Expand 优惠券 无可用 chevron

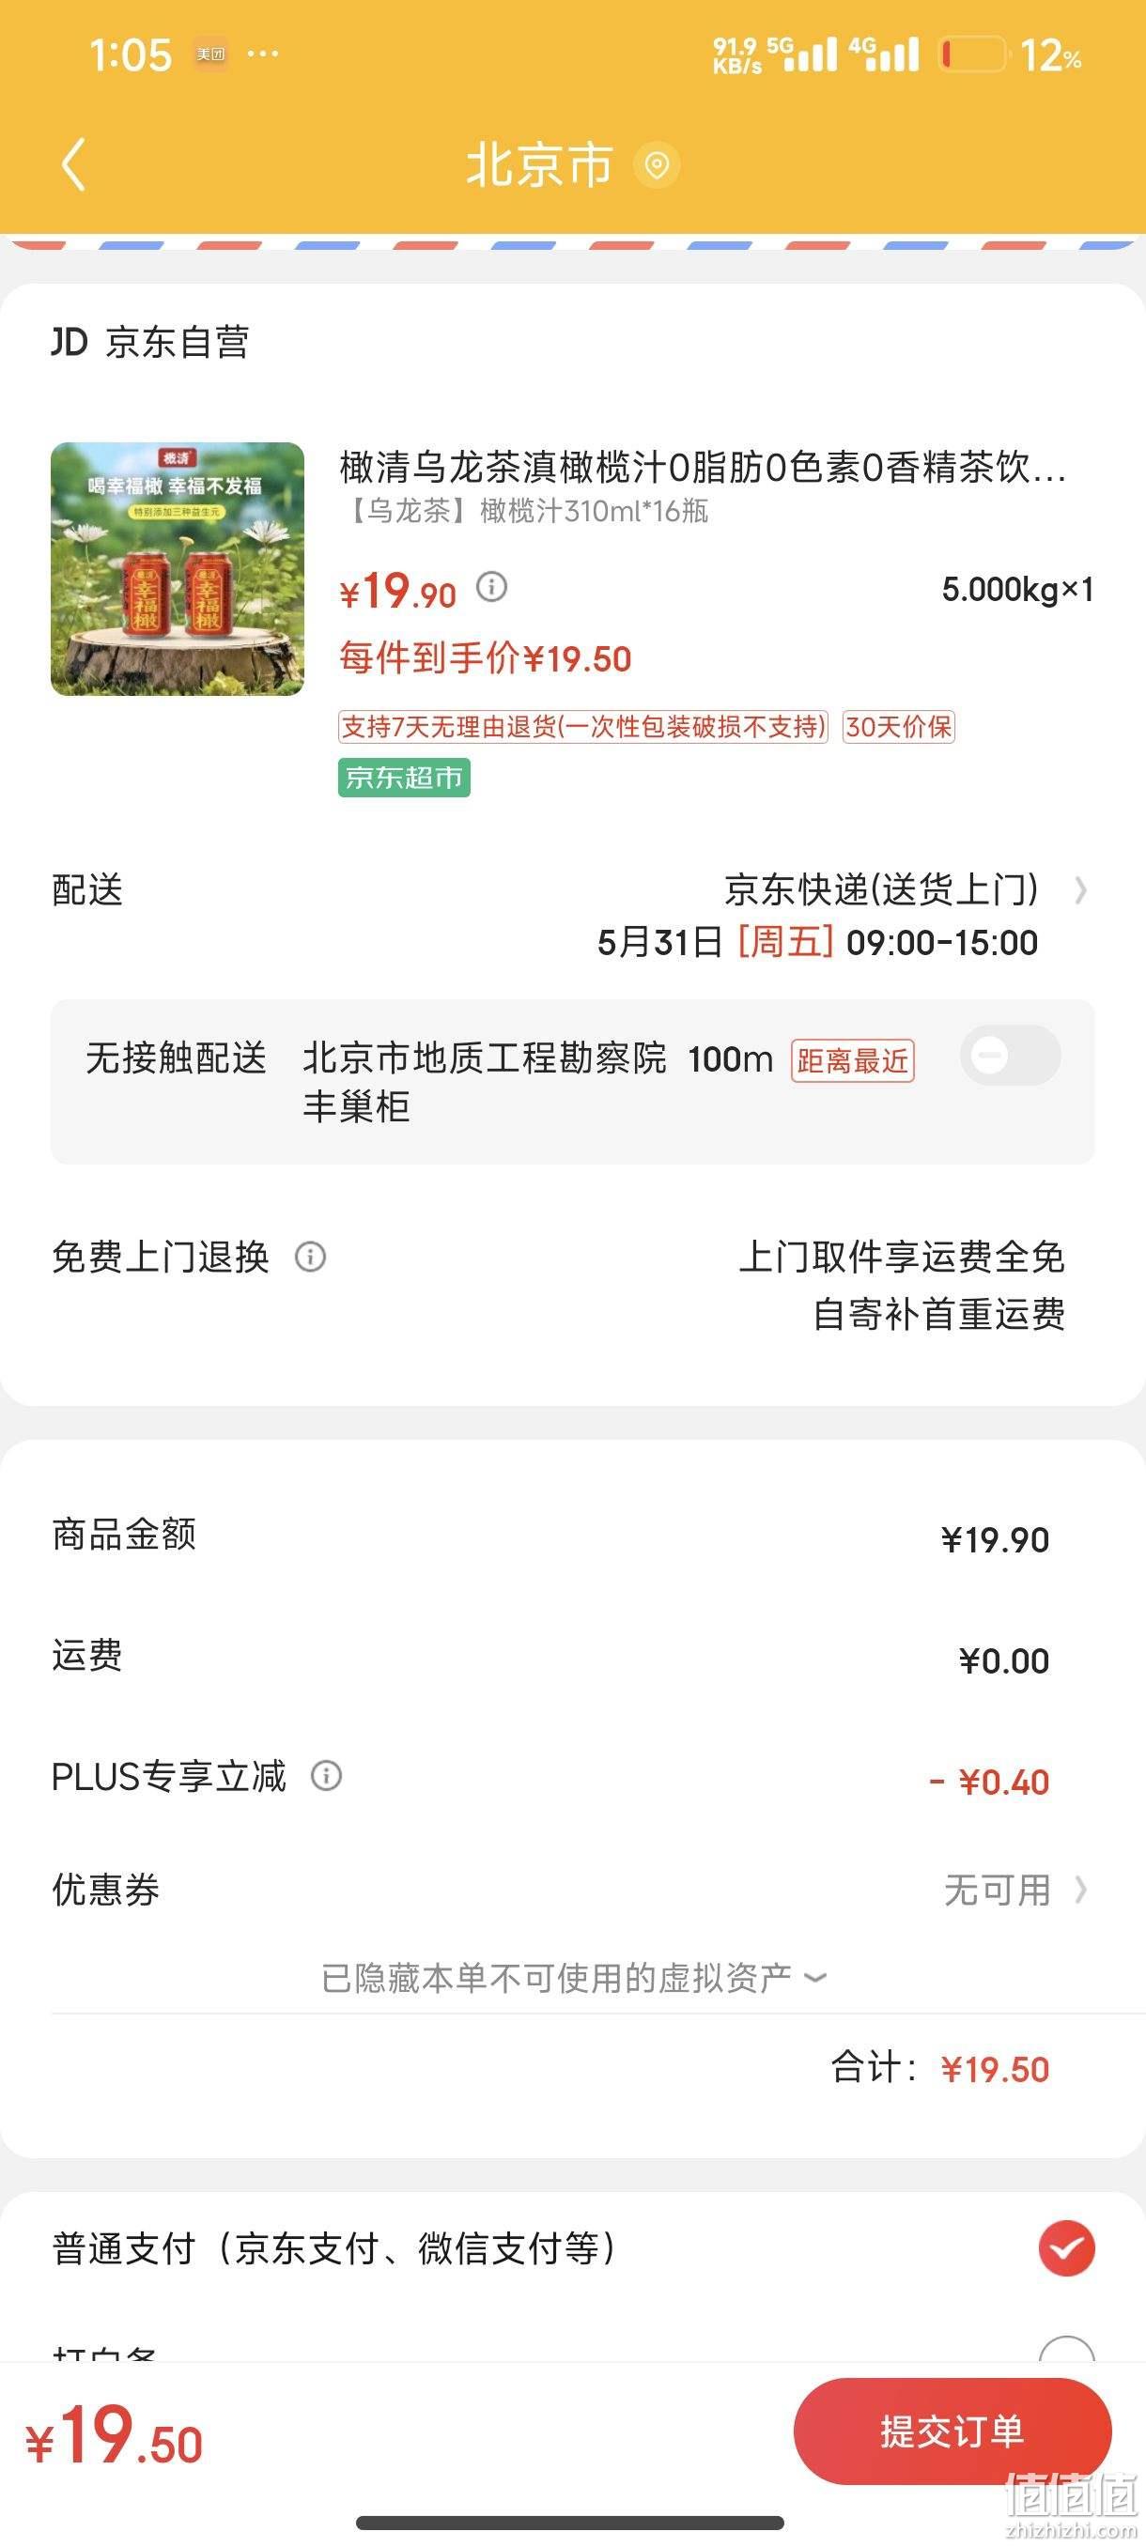click(1081, 1890)
